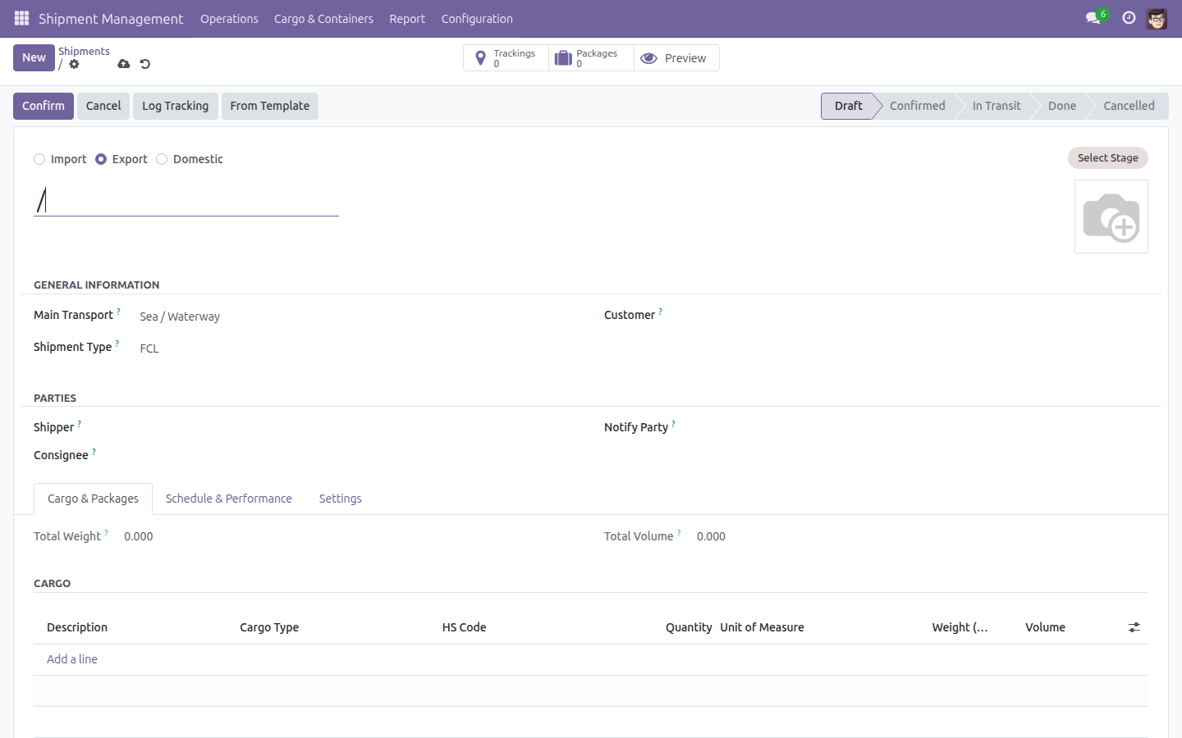Open the Customer selection field
The width and height of the screenshot is (1182, 738).
(x=928, y=317)
